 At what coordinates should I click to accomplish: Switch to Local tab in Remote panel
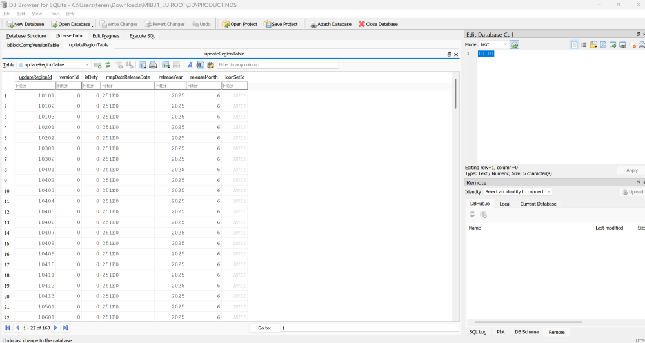tap(505, 204)
